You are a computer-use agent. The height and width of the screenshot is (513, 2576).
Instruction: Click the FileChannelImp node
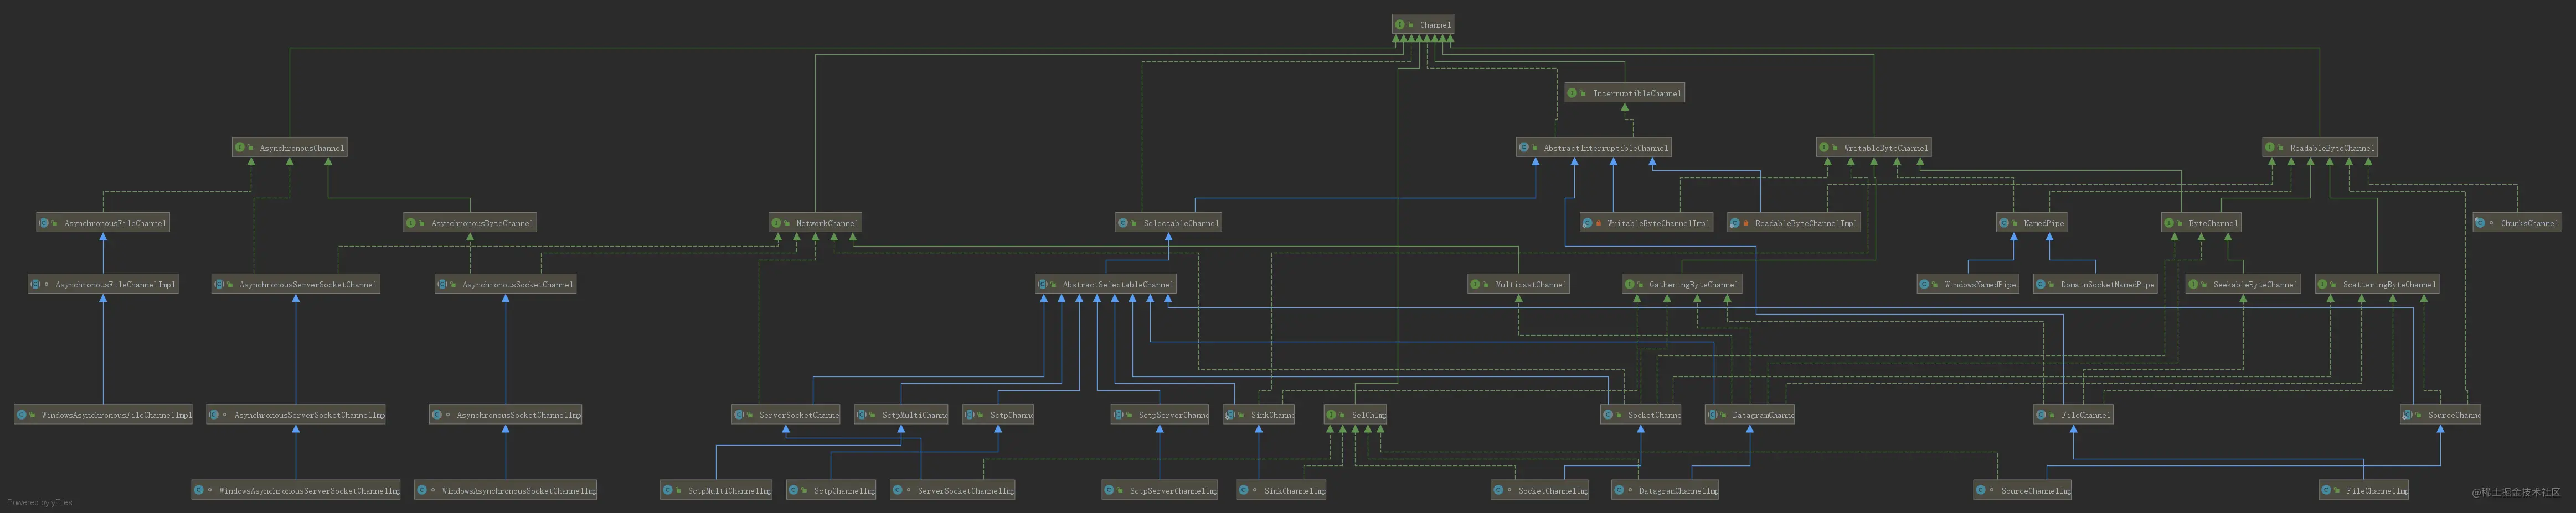click(x=2364, y=490)
